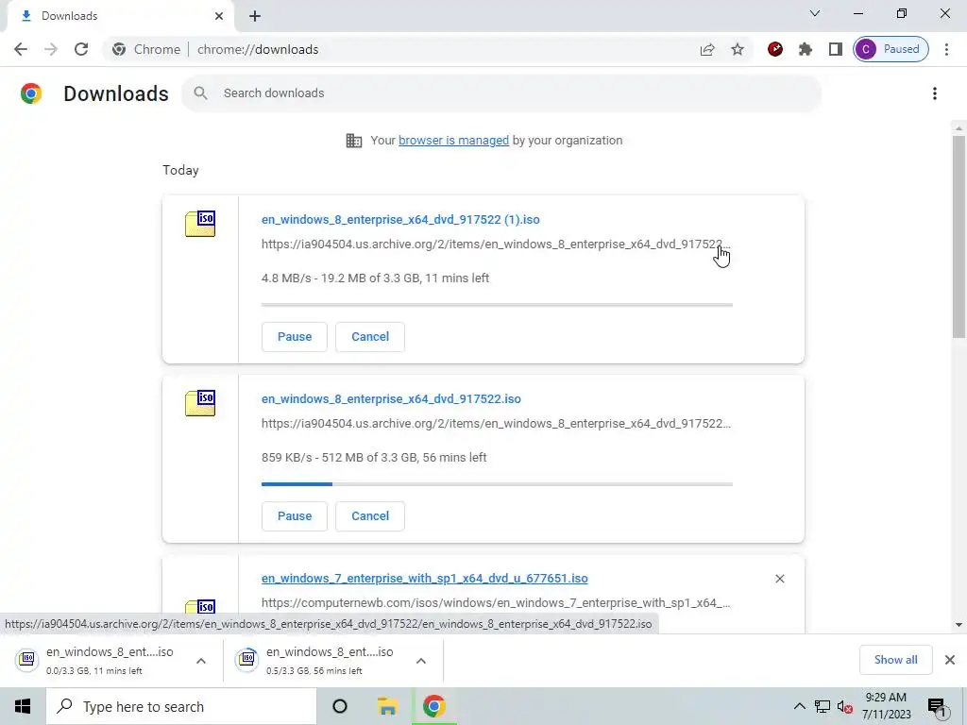Close the downloads shelf bar
The image size is (967, 725).
(950, 660)
